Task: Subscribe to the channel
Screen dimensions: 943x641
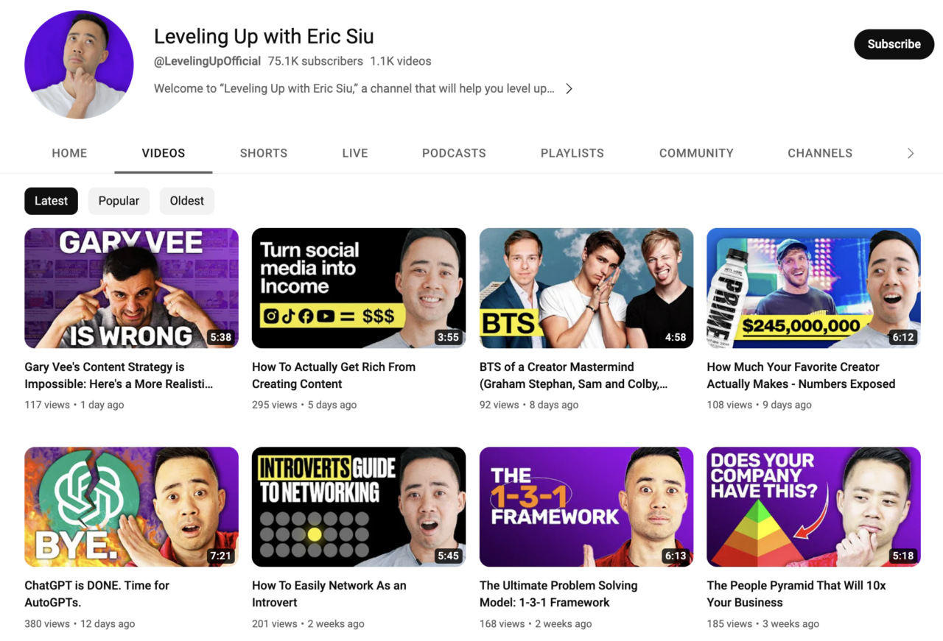Action: click(x=894, y=44)
